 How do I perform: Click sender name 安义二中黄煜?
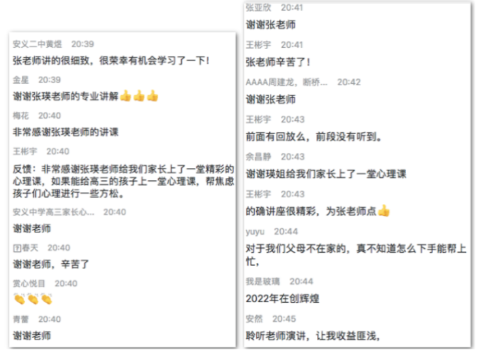tap(37, 44)
